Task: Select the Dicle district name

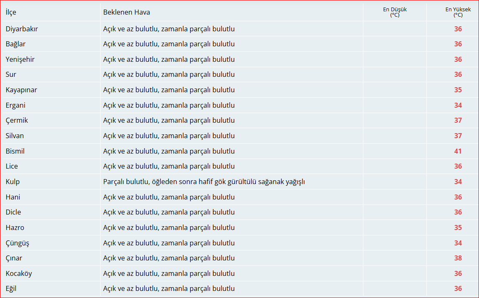Action: [x=13, y=212]
